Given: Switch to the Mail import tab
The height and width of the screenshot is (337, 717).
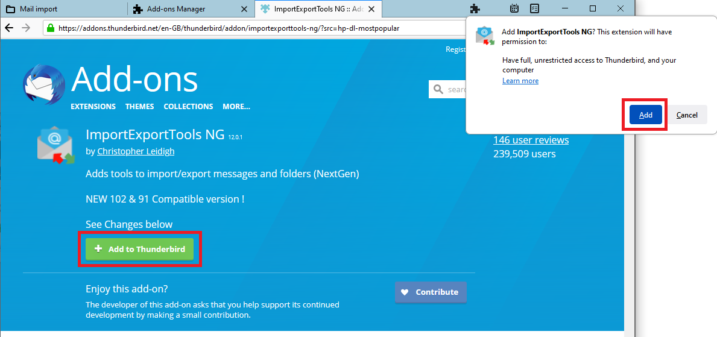Looking at the screenshot, I should [63, 9].
